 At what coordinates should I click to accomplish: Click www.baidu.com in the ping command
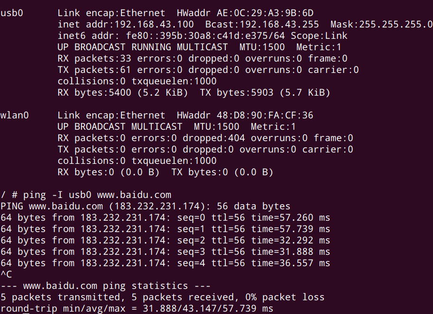coord(134,195)
